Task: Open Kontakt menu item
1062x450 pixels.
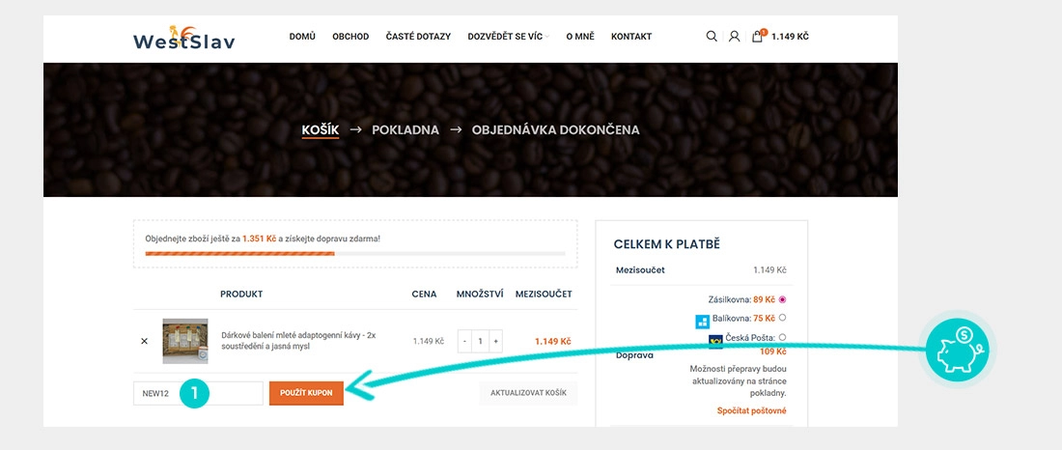Action: pyautogui.click(x=631, y=37)
